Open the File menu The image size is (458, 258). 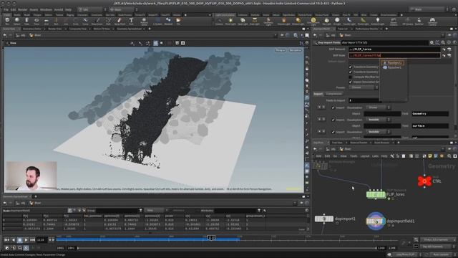(6, 9)
